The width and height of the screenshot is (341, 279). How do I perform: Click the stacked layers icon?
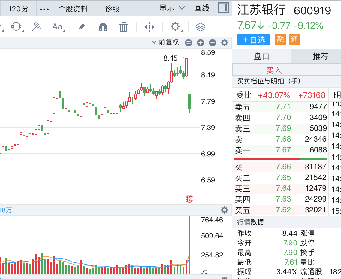pyautogui.click(x=200, y=27)
